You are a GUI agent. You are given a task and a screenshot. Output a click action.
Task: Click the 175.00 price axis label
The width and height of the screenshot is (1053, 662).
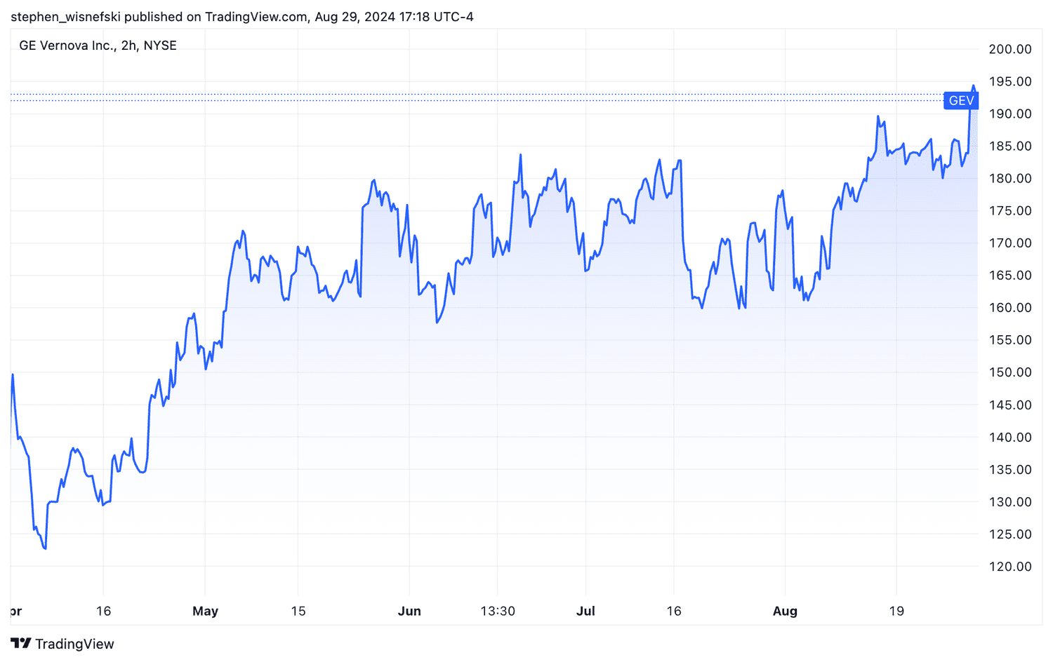coord(1010,210)
